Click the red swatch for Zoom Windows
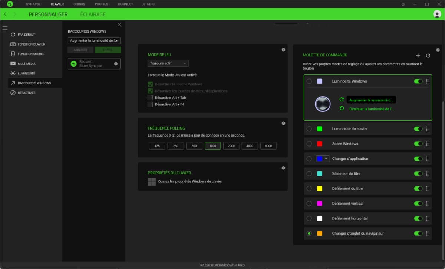This screenshot has height=269, width=445. pyautogui.click(x=320, y=144)
